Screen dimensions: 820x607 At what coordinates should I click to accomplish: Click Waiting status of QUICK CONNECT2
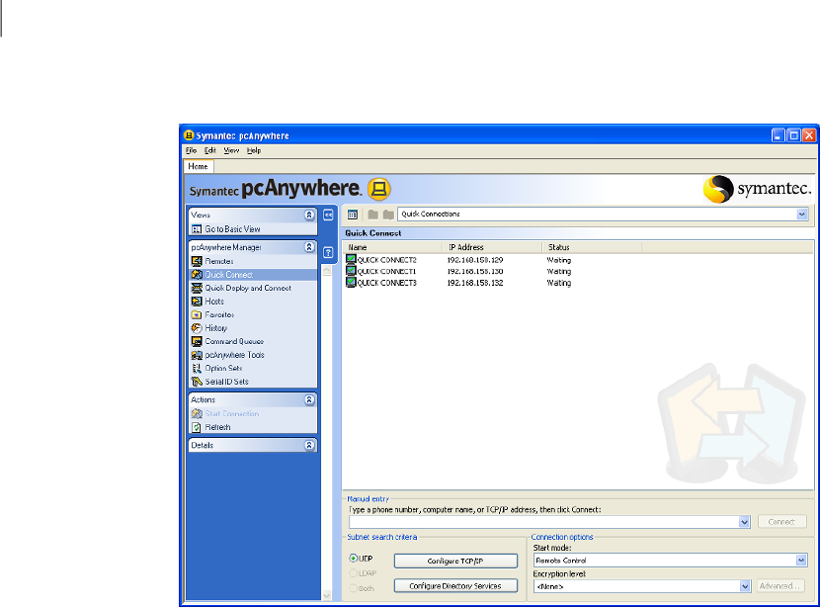click(559, 260)
